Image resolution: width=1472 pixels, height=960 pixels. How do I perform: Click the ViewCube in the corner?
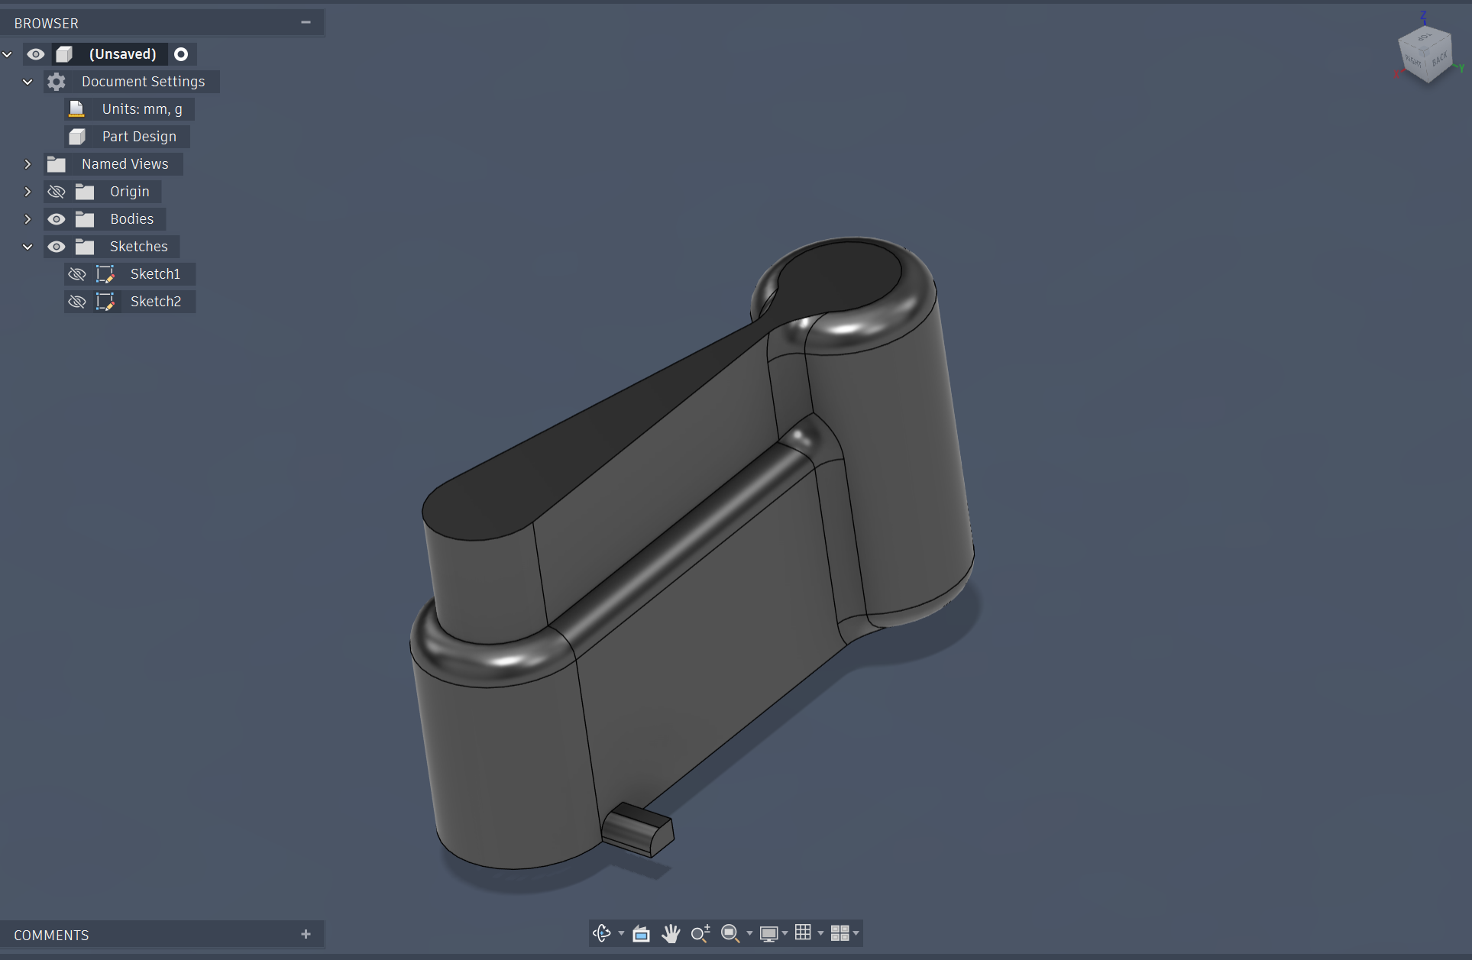point(1425,54)
